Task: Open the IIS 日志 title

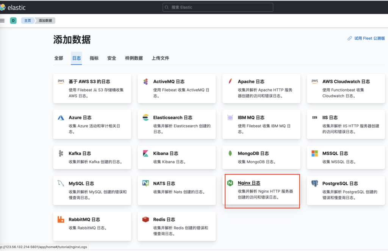Action: [330, 117]
